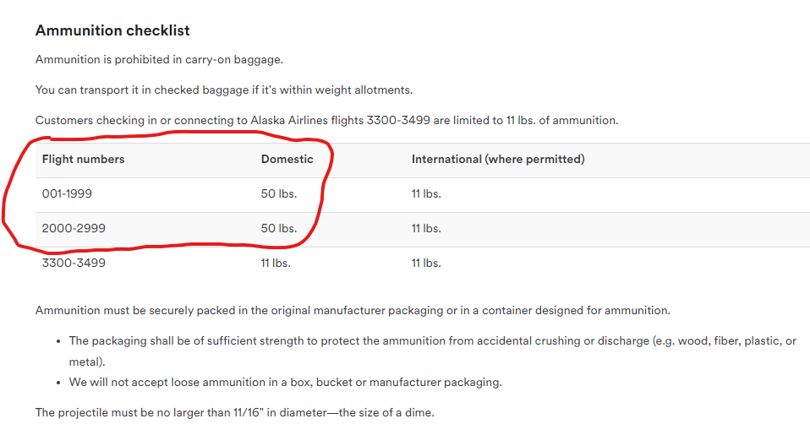
Task: Select the "001-1999" flight number cell
Action: point(67,193)
